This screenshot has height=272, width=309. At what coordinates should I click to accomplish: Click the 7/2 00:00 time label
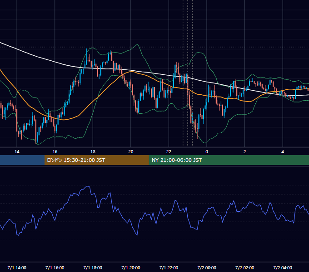click(x=207, y=267)
